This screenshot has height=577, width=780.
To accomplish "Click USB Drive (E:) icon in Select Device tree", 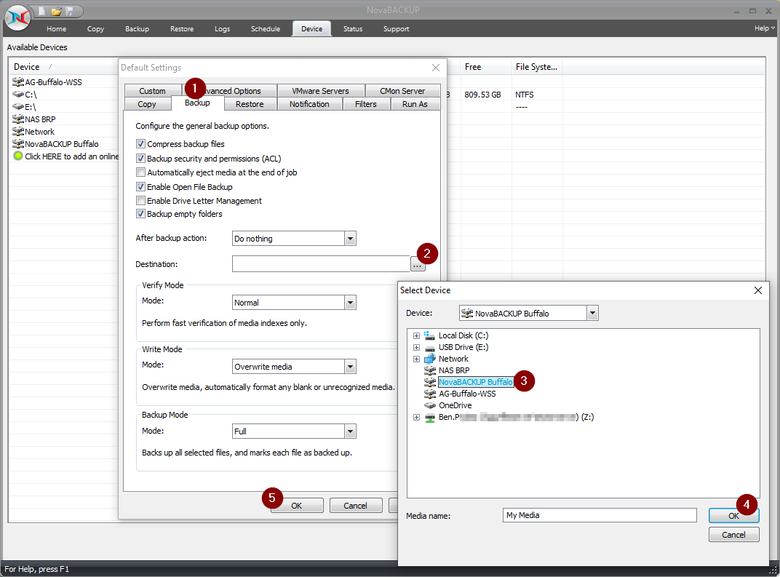I will click(430, 347).
